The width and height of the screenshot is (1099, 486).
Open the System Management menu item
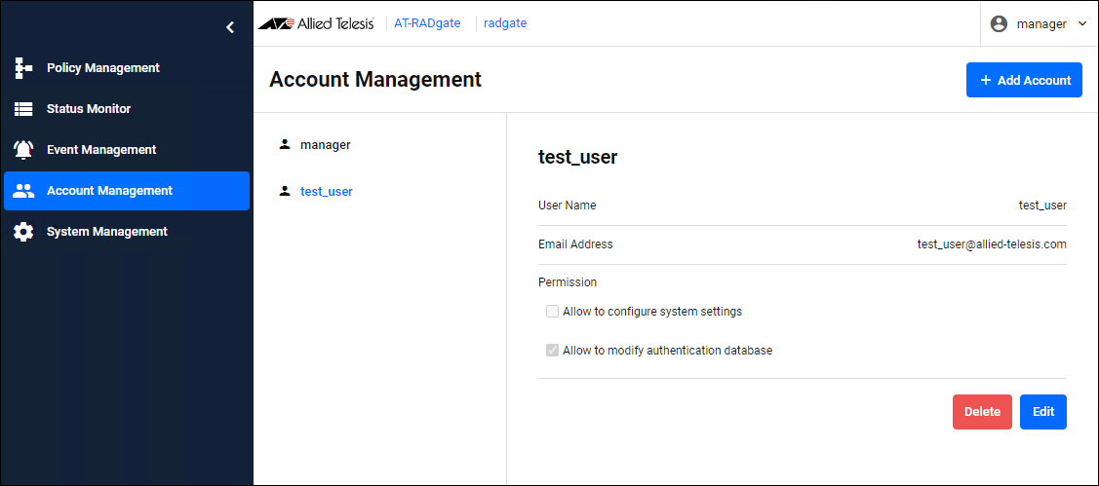(x=107, y=232)
